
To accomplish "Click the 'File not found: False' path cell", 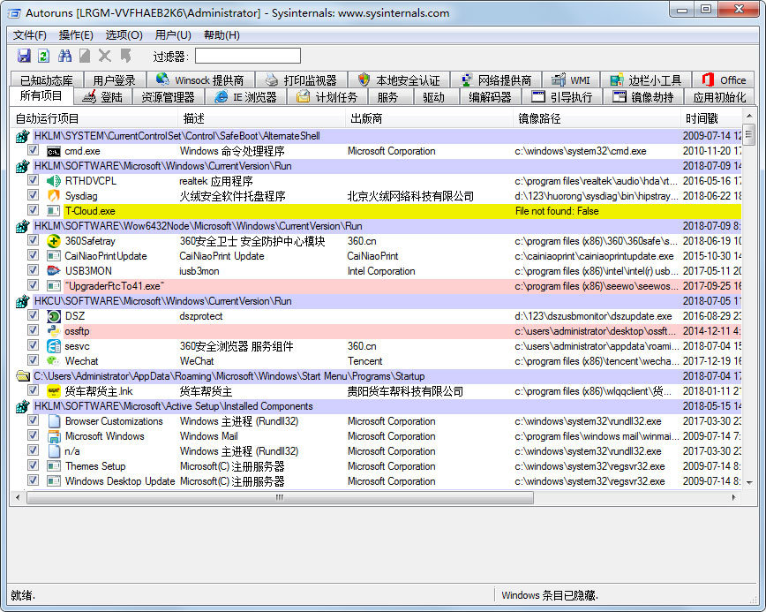I will 557,211.
